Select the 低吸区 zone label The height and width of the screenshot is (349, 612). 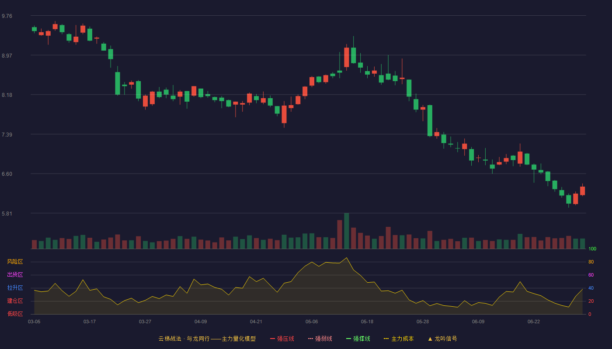(x=15, y=314)
